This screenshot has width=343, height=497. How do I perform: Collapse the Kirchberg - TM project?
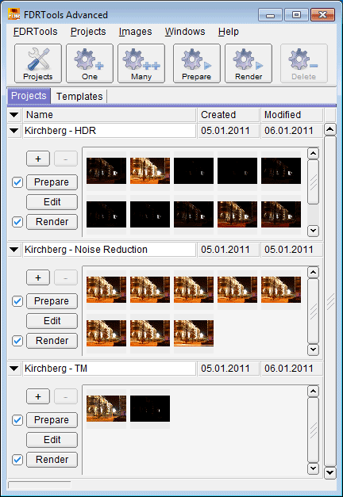point(14,369)
